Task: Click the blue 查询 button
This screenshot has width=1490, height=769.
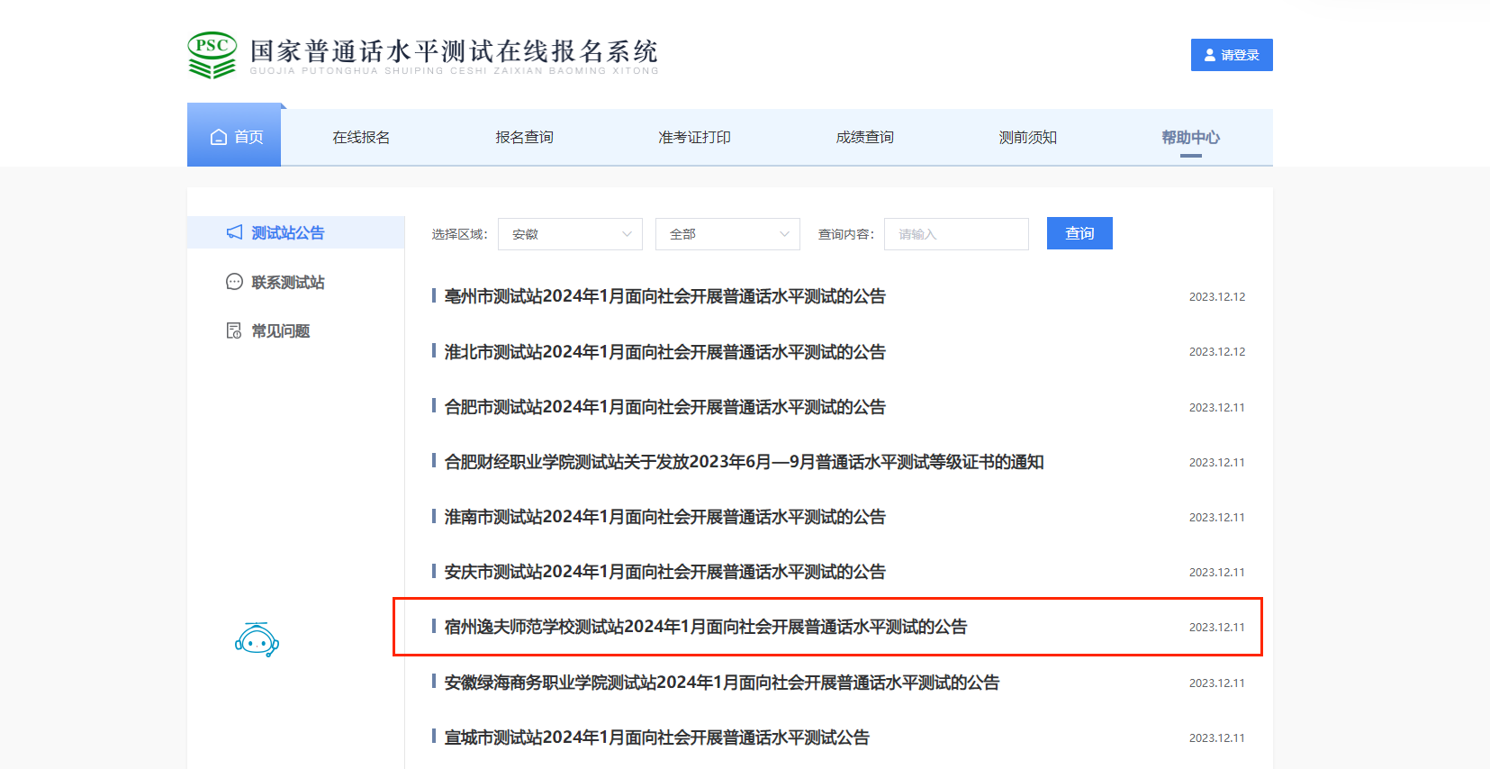Action: click(1079, 233)
